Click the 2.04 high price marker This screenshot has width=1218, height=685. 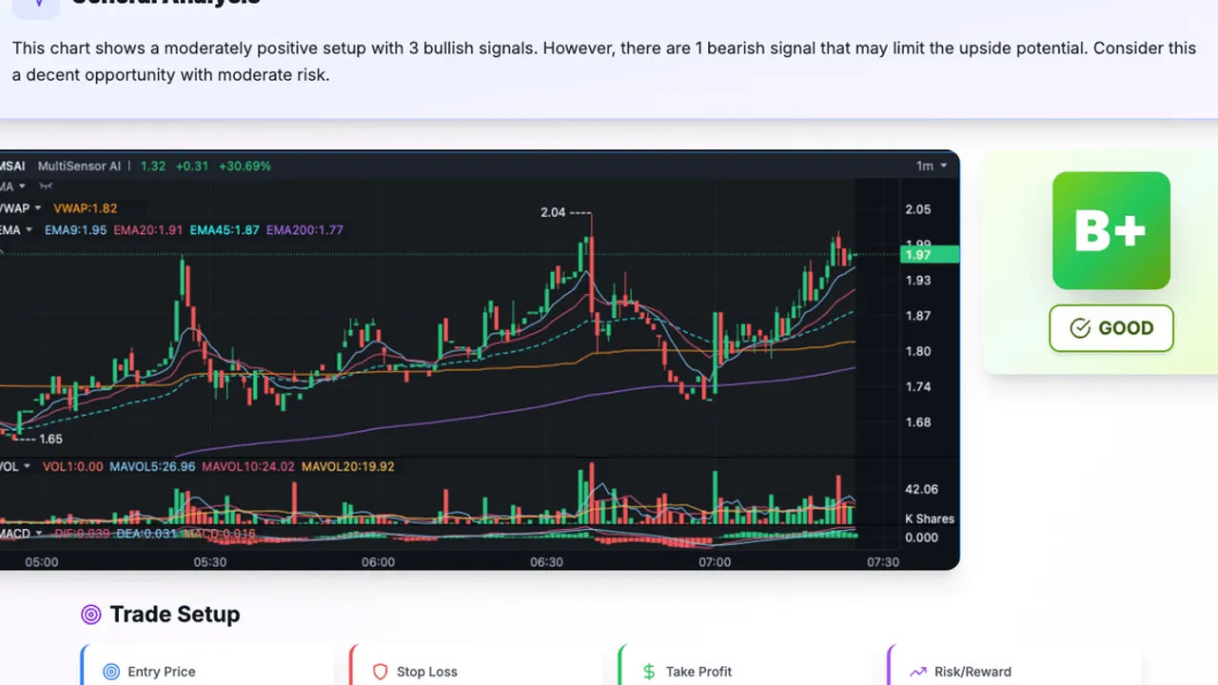pyautogui.click(x=553, y=212)
